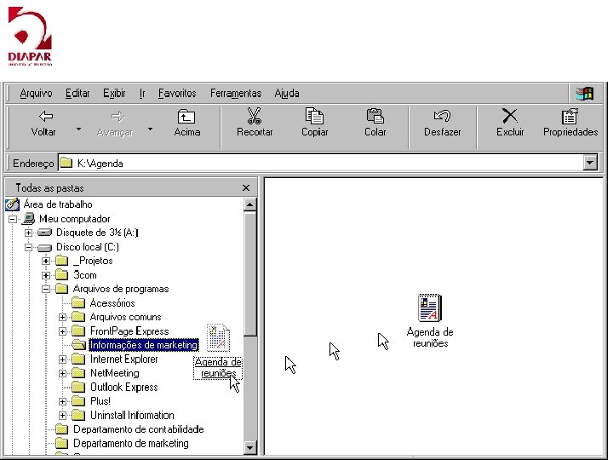Open the Ferramentas menu

coord(235,94)
